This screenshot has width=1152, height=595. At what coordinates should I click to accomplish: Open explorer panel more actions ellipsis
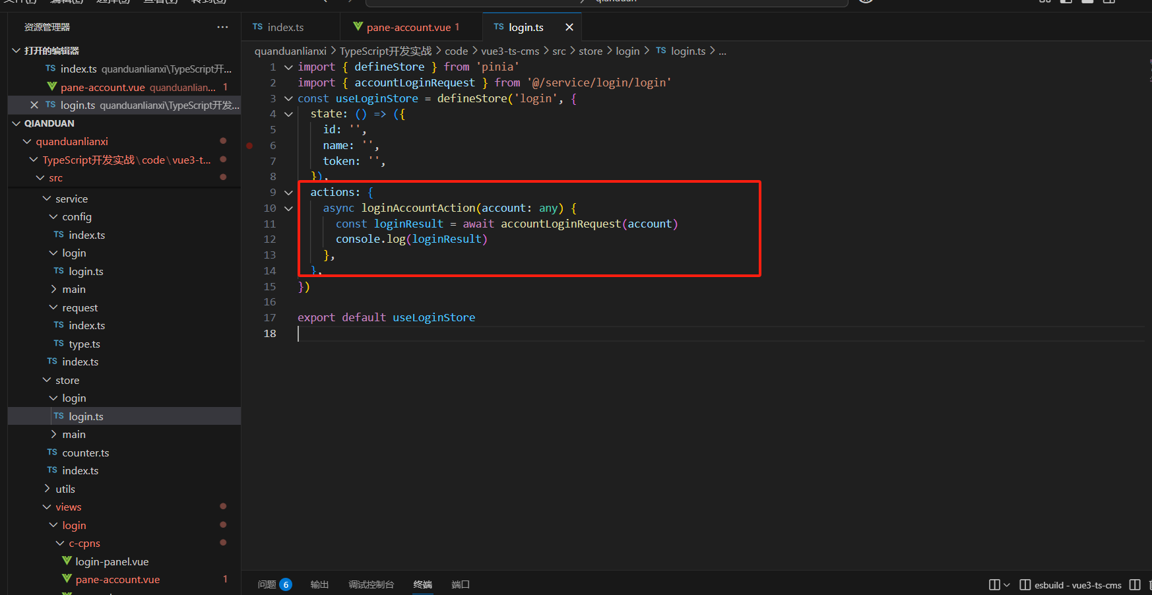[222, 27]
